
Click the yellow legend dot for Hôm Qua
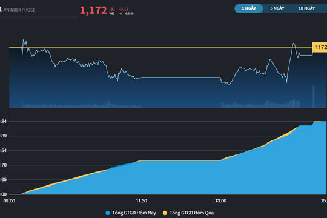point(165,213)
